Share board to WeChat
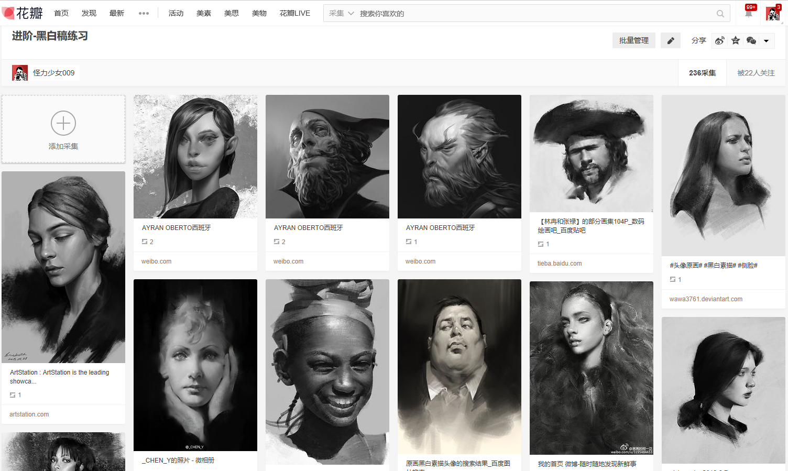Screen dimensions: 788x471 [751, 40]
